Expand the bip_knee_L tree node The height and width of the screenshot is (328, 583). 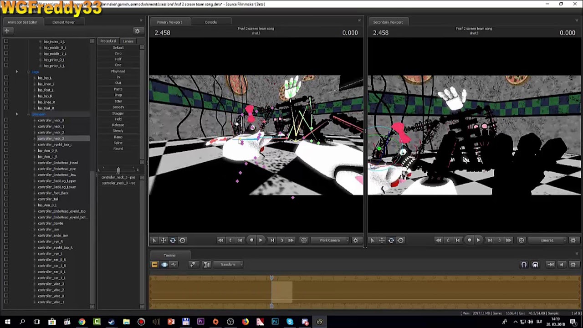tap(35, 84)
